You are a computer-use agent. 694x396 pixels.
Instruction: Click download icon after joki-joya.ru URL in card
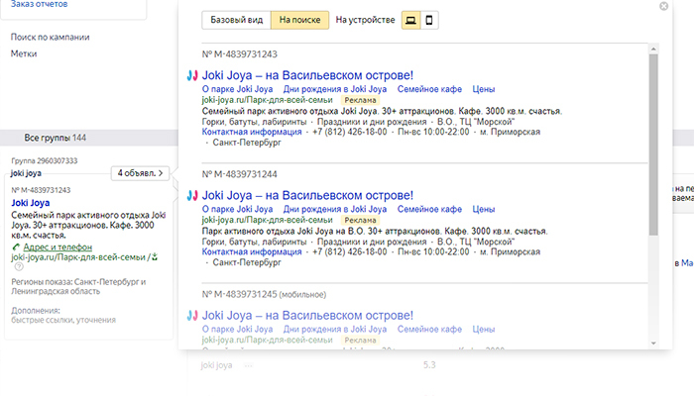[x=155, y=256]
